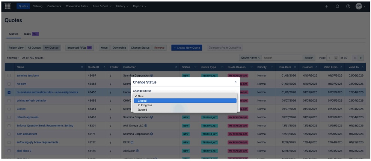
Task: Click the user avatar in top bar
Action: (359, 6)
